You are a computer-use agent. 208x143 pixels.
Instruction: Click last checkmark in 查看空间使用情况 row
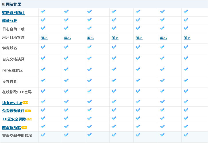[186, 134]
